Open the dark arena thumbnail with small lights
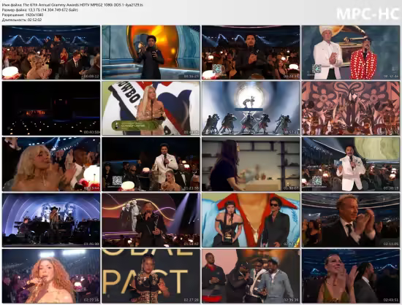This screenshot has height=305, width=402. [51, 108]
